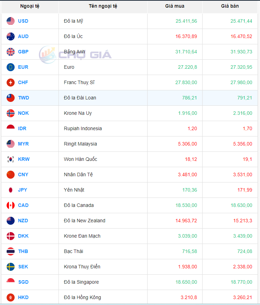Open the EUR currency link
The height and width of the screenshot is (305, 260).
[23, 67]
